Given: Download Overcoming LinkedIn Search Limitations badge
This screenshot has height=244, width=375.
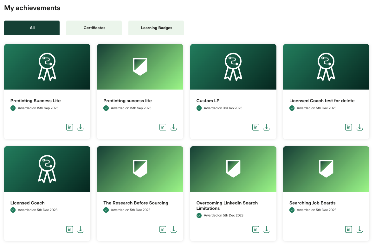Looking at the screenshot, I should pos(267,229).
